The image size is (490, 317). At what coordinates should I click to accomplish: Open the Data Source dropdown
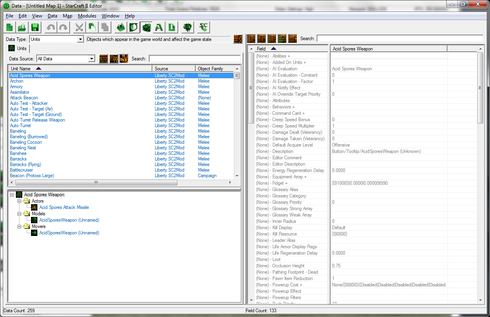91,59
